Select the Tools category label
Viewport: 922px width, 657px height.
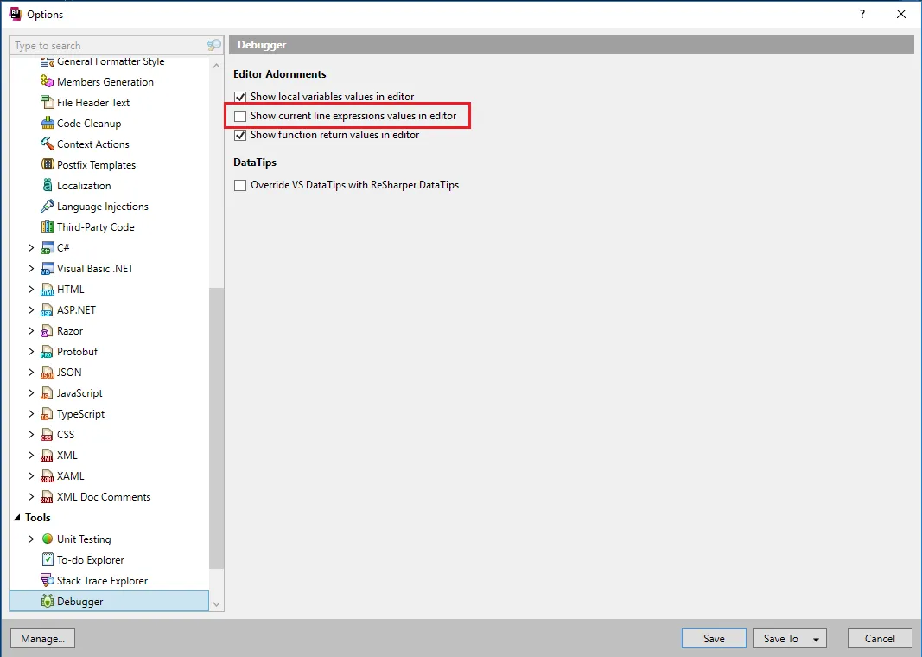tap(38, 518)
